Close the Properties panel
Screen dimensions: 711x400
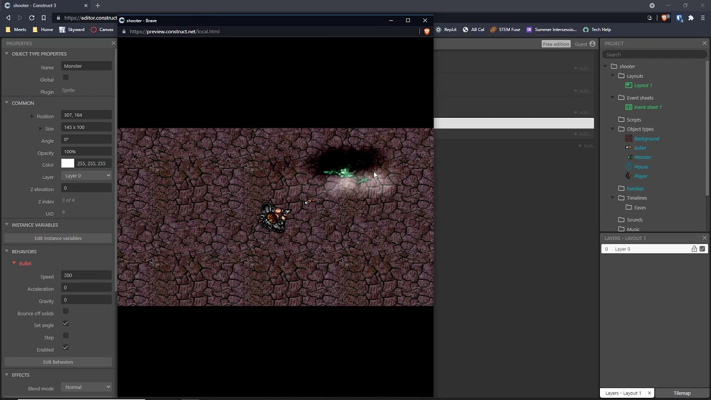[x=113, y=43]
